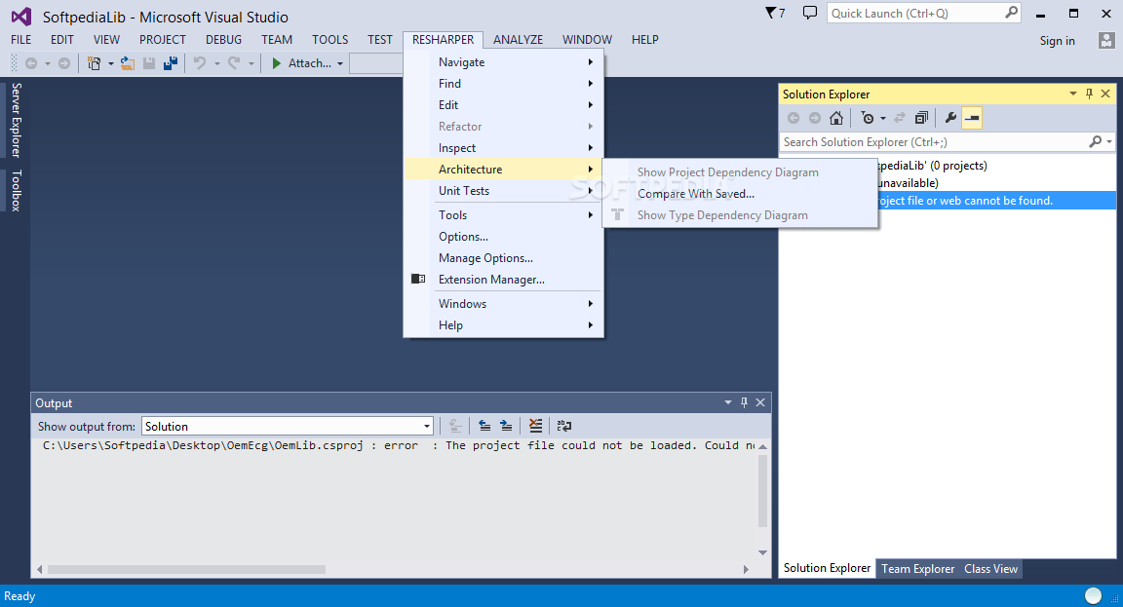This screenshot has width=1123, height=607.
Task: Click the Visual Studio logo icon
Action: click(20, 16)
